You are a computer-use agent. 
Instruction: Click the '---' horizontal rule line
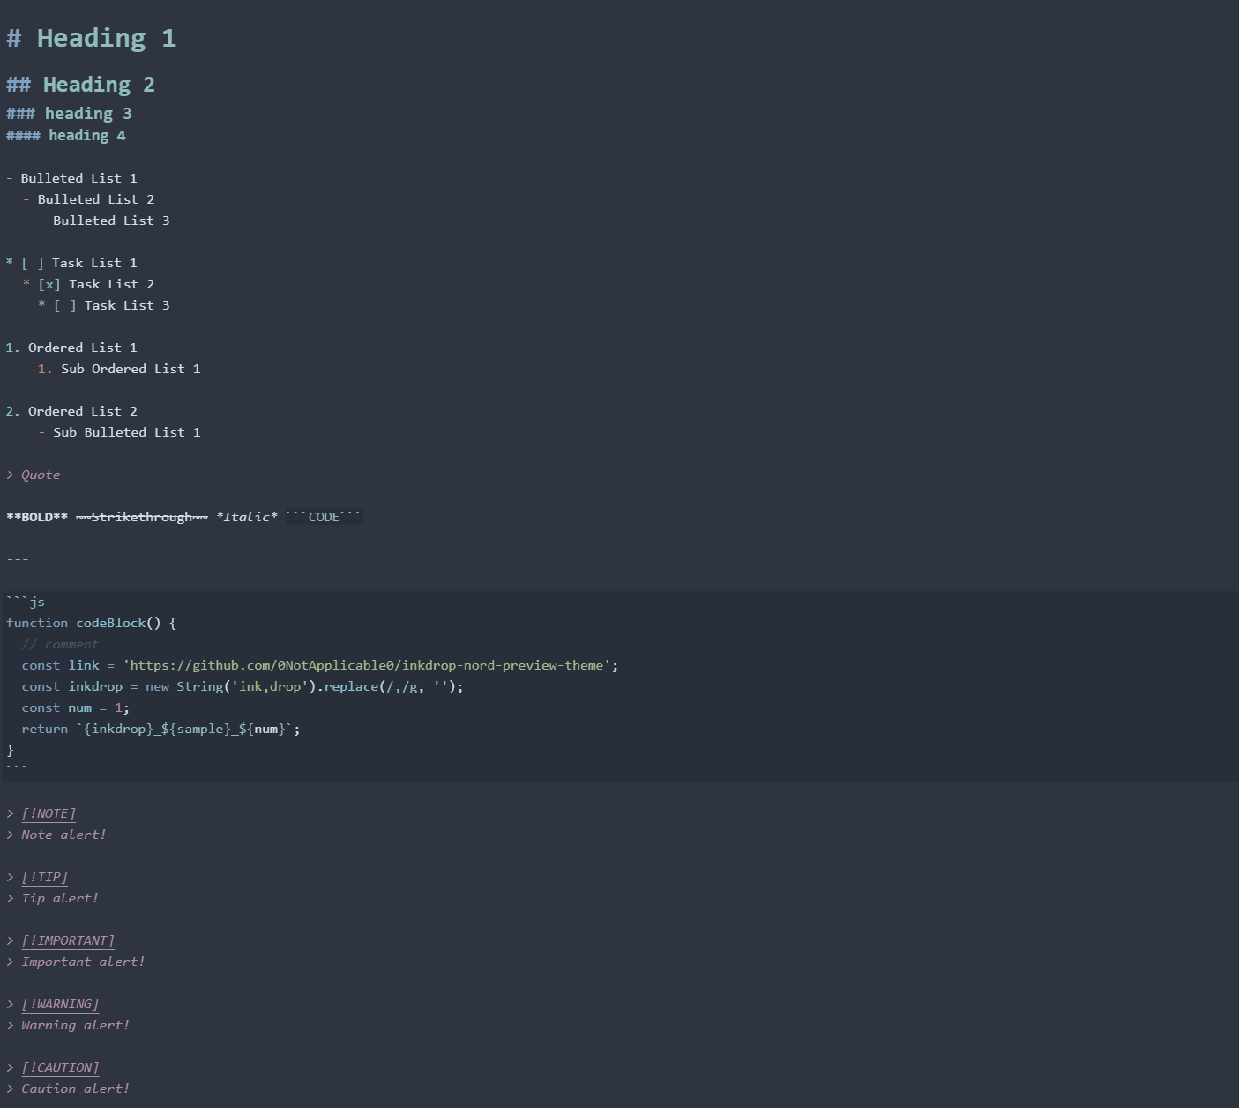(18, 559)
